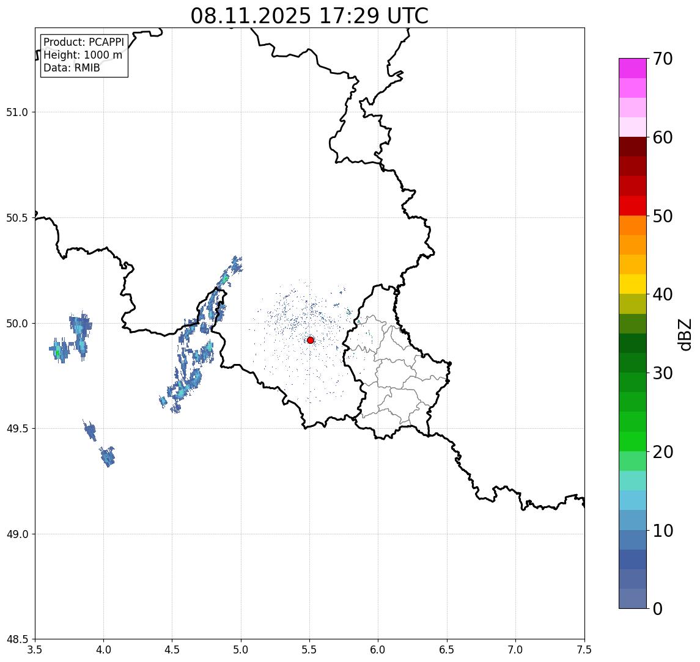Click the colorbar tick label 70
This screenshot has width=700, height=662.
pos(663,59)
